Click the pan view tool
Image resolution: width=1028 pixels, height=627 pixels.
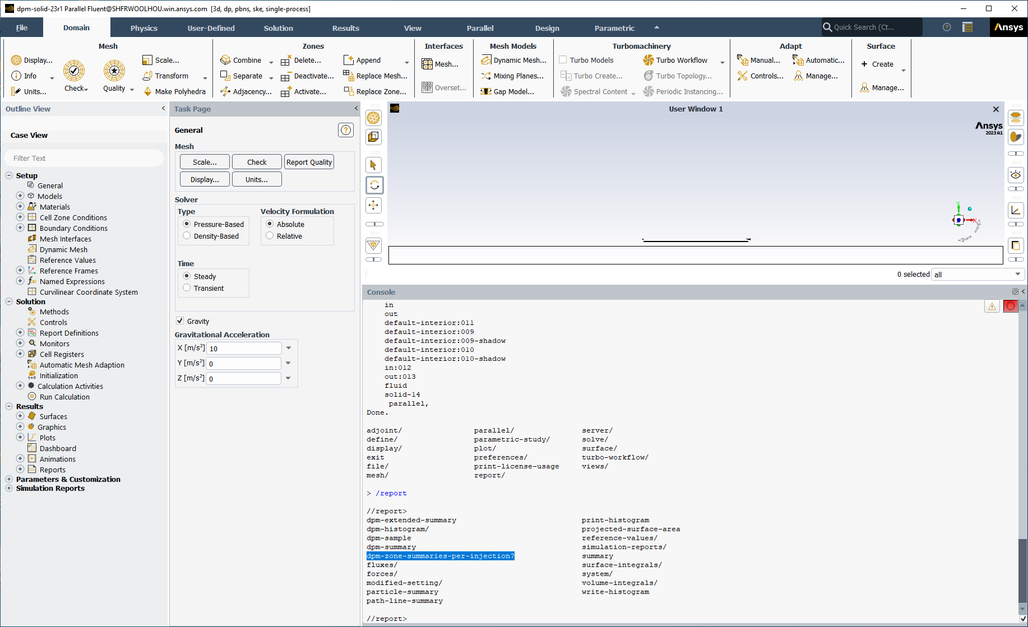click(x=374, y=205)
